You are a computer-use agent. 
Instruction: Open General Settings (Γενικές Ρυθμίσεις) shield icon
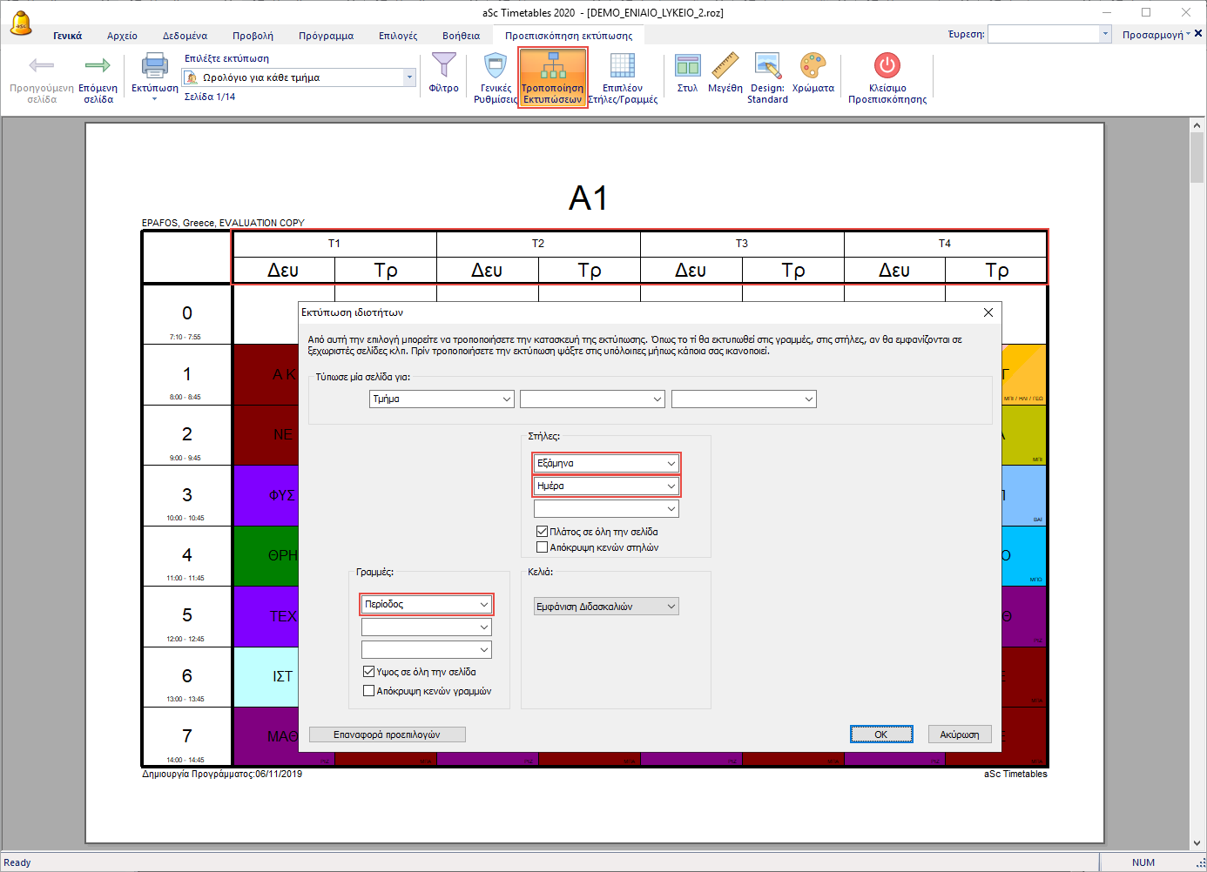click(x=496, y=66)
